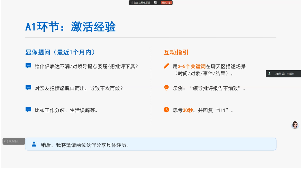Click the crossed-out annotation icon in sharing bar
The image size is (301, 169).
(x=156, y=3)
